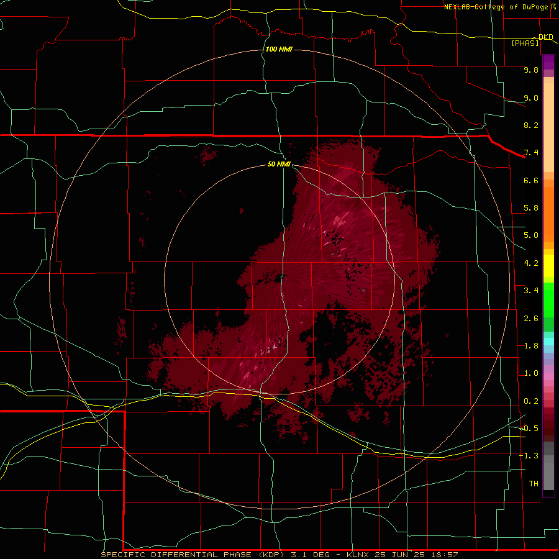559x559 pixels.
Task: Click the -1.3 value on color scale
Action: [529, 456]
